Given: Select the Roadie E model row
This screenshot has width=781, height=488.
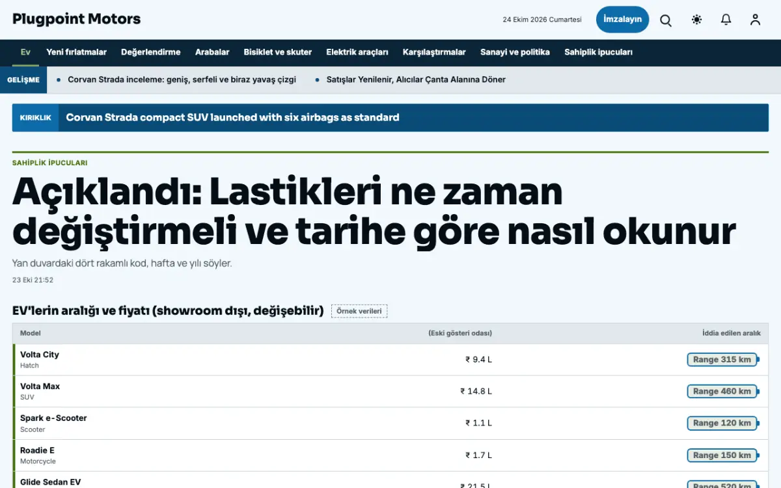Looking at the screenshot, I should tap(390, 455).
